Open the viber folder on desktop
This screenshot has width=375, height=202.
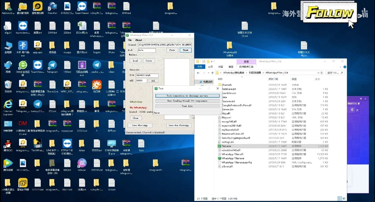point(111,67)
